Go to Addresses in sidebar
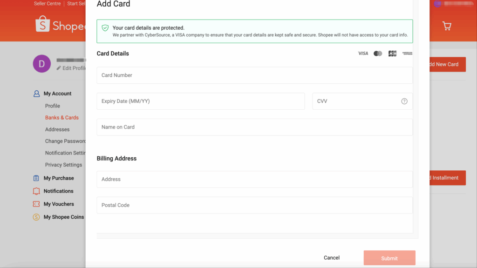 click(57, 129)
